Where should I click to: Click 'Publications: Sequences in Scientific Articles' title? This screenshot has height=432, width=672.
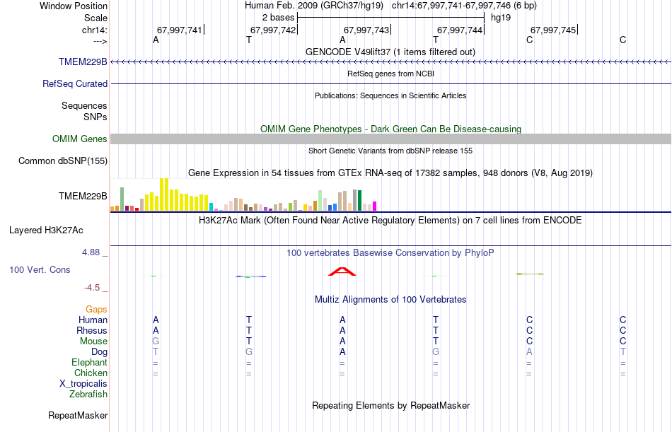tap(390, 95)
